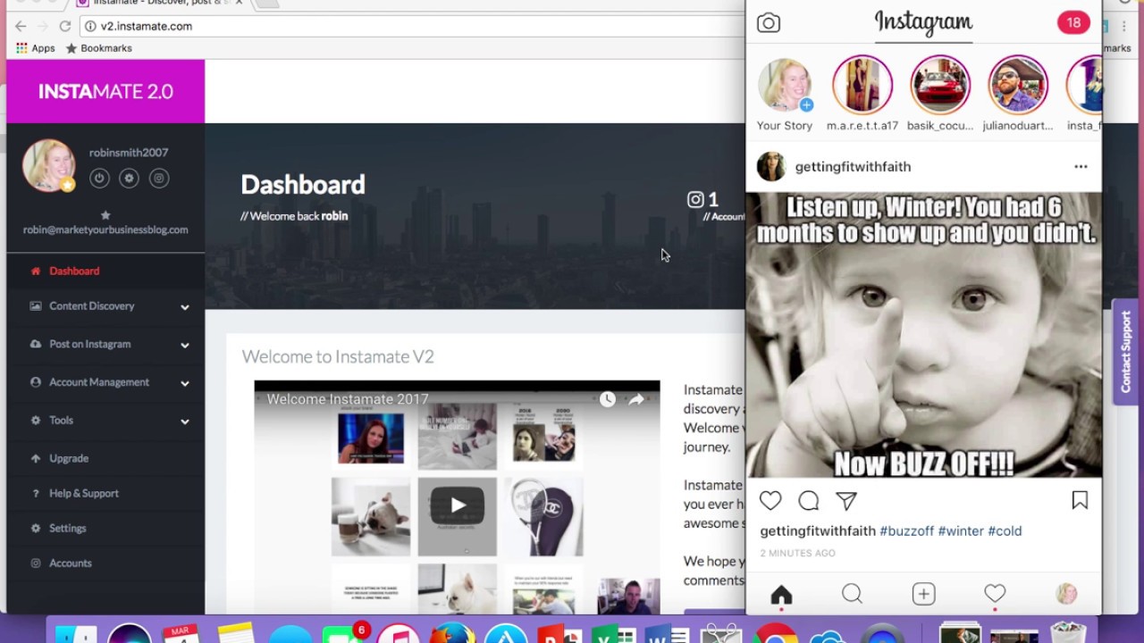Click the Welcome Instamate 2017 video title
The width and height of the screenshot is (1144, 643).
(x=348, y=399)
